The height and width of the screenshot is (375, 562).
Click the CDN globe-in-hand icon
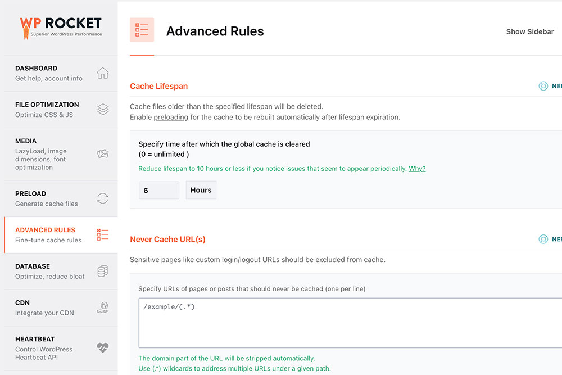(x=103, y=308)
